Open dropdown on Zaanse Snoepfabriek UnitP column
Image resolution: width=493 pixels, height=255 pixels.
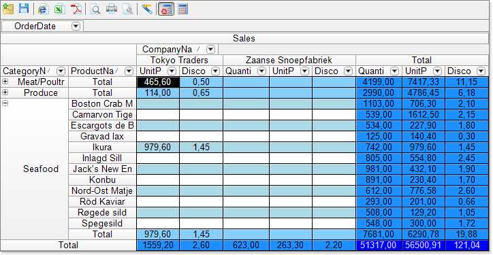point(304,71)
